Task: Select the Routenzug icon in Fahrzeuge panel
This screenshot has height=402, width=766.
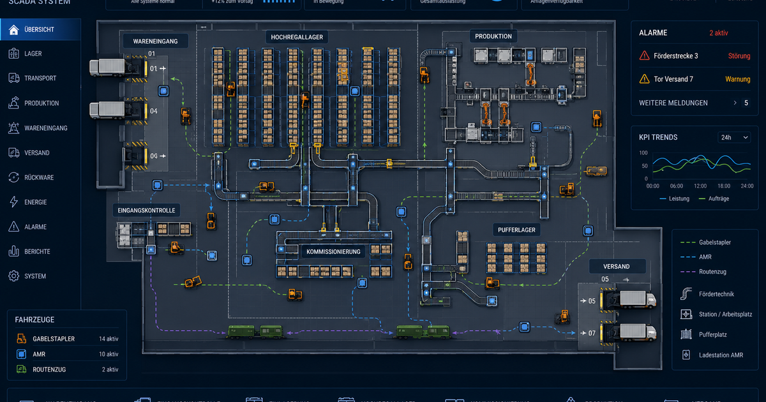Action: point(22,369)
